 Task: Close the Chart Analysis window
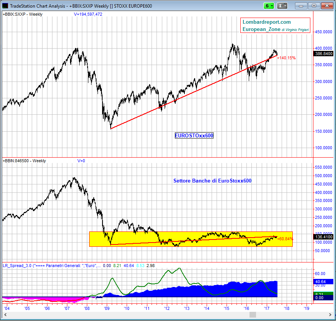(327, 6)
